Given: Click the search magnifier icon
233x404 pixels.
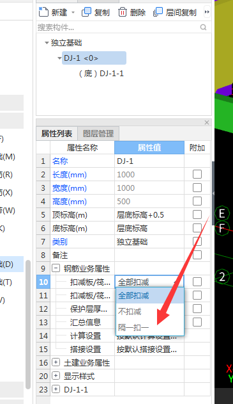Looking at the screenshot, I should pyautogui.click(x=203, y=27).
